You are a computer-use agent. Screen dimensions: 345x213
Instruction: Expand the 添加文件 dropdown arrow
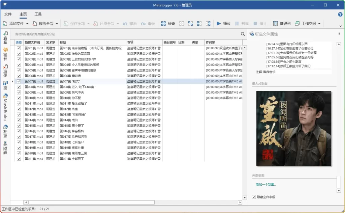pyautogui.click(x=27, y=24)
